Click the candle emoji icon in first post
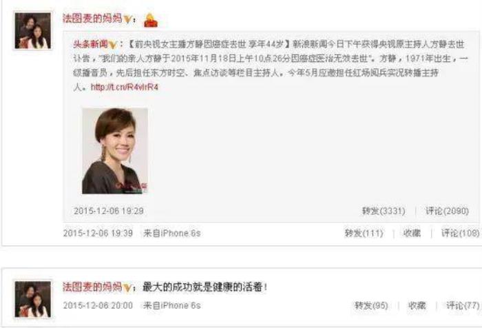This screenshot has width=482, height=328. (151, 20)
